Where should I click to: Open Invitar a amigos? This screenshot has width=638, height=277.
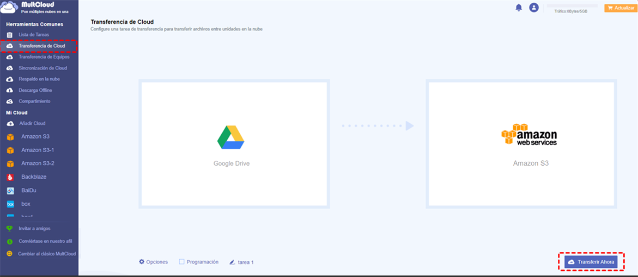pyautogui.click(x=34, y=229)
